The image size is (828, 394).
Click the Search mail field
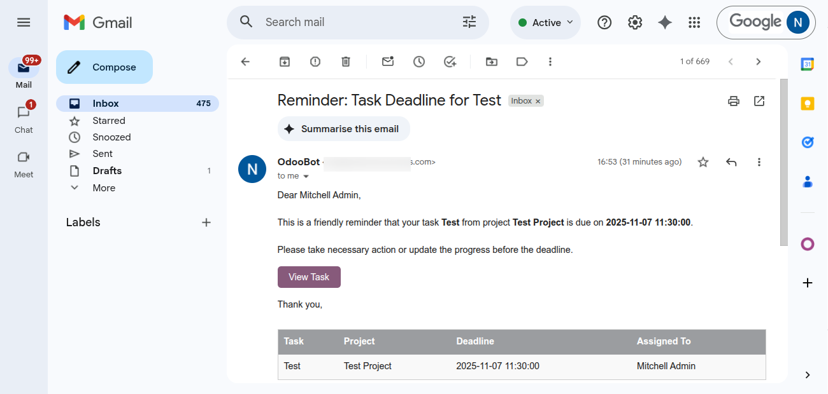[358, 22]
